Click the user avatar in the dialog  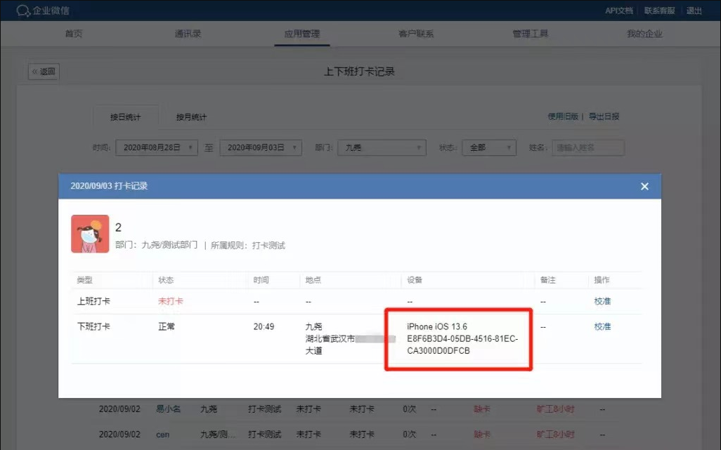click(x=90, y=234)
